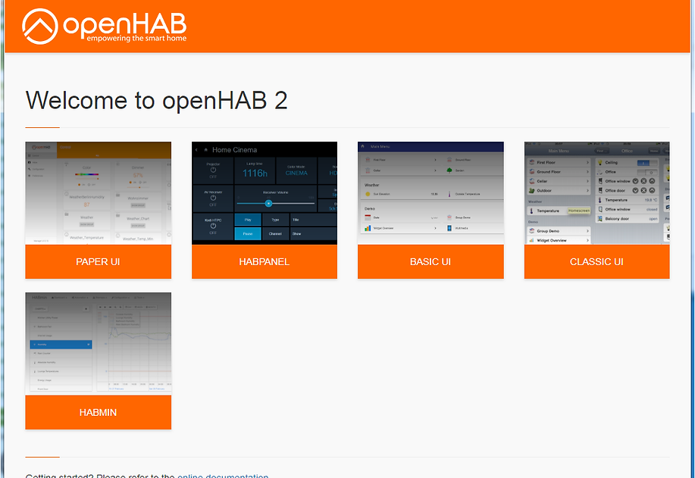Screen dimensions: 695x478
Task: Click the Office window up arrow control
Action: tap(652, 181)
